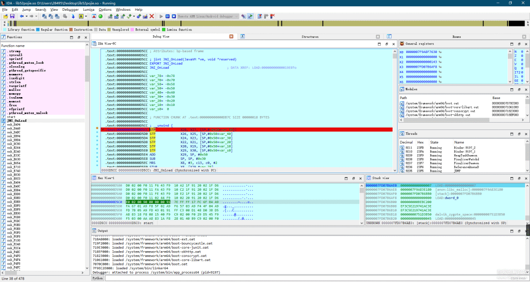The height and width of the screenshot is (282, 530).
Task: Click the Threads panel title icon
Action: point(402,134)
